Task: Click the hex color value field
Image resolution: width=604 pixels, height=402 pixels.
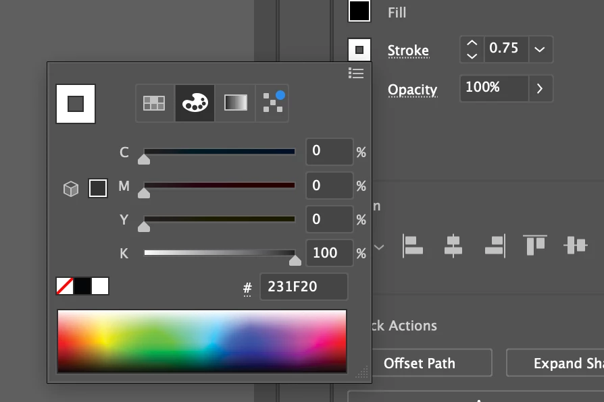Action: [x=304, y=287]
